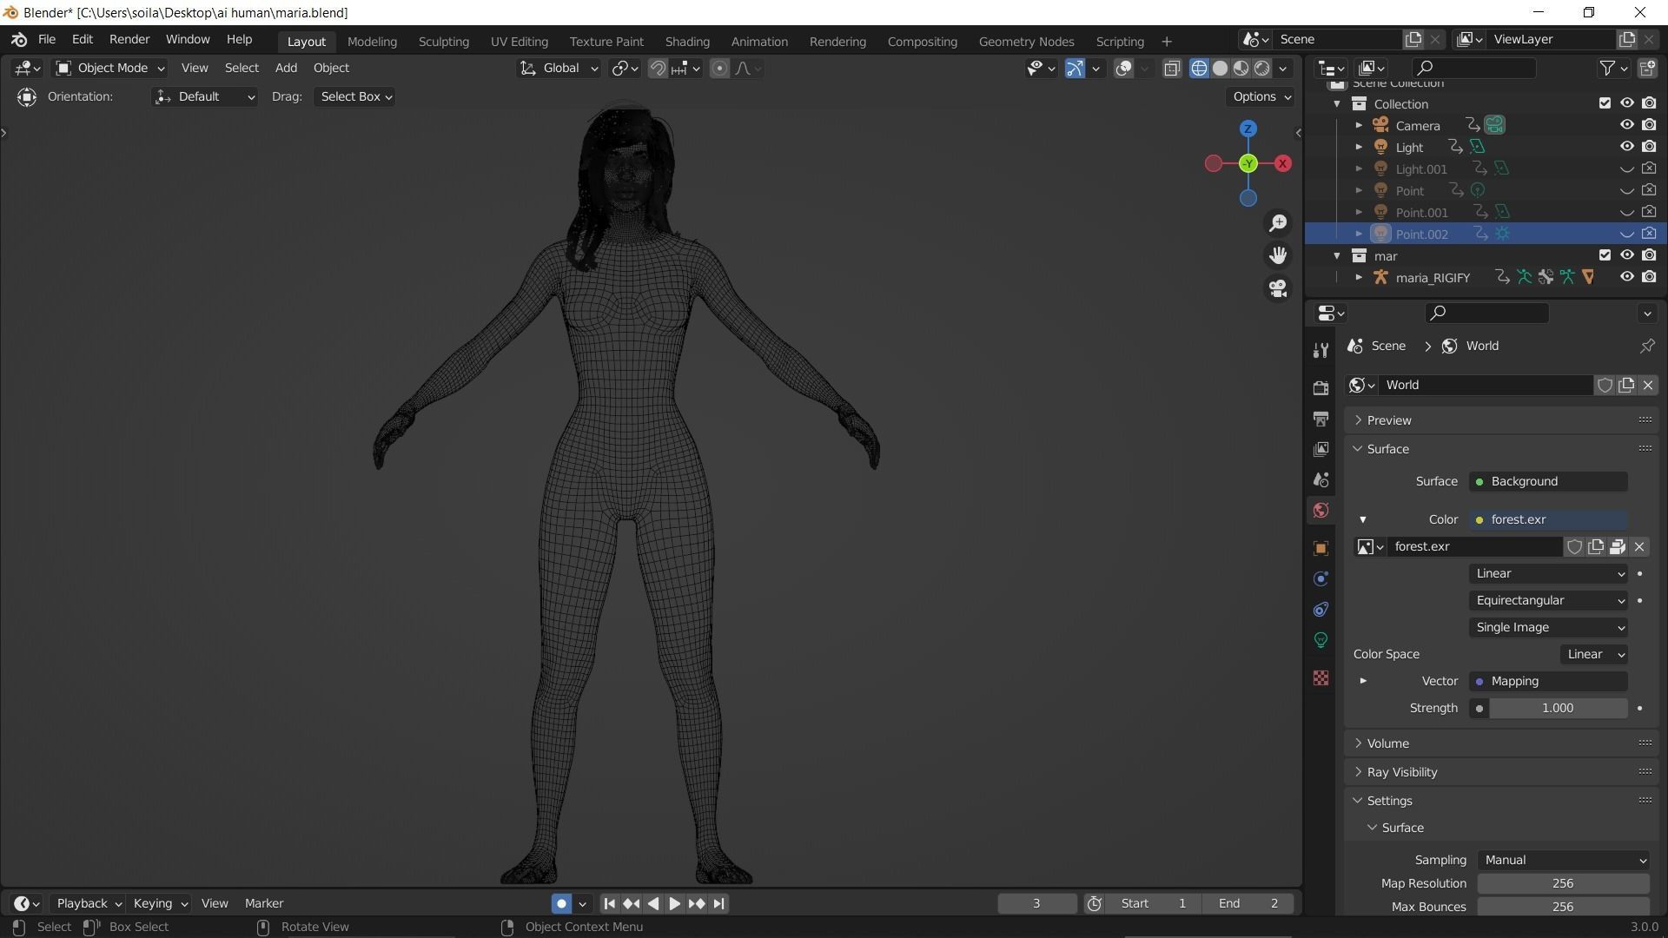Screen dimensions: 1668x938
Task: Disable maria_RIGIFY render camera icon
Action: pos(1649,277)
